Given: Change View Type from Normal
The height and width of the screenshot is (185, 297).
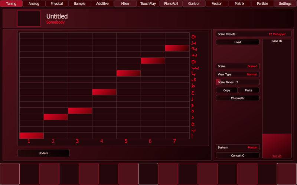Looking at the screenshot, I should [x=238, y=74].
